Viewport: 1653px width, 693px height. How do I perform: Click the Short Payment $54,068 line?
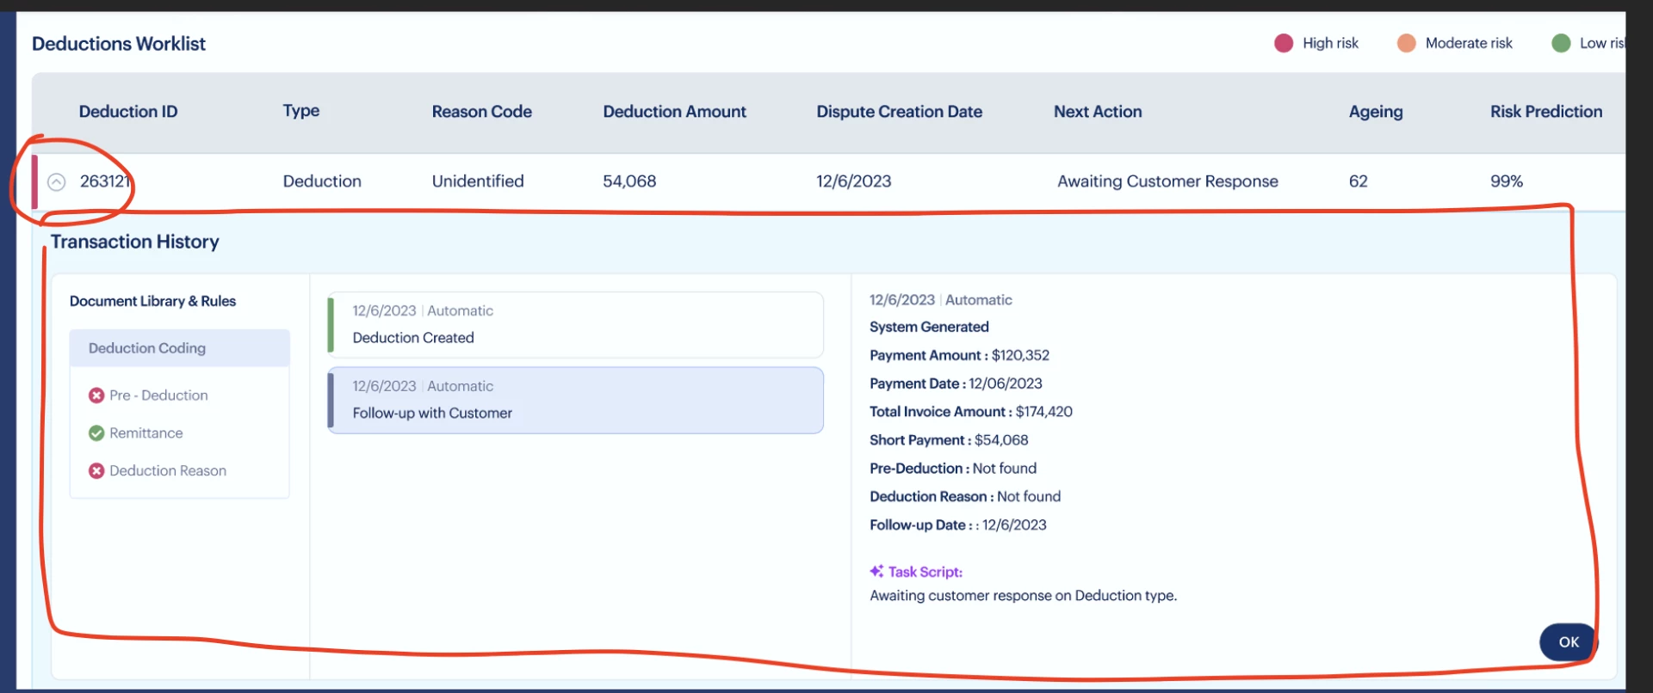(x=949, y=440)
